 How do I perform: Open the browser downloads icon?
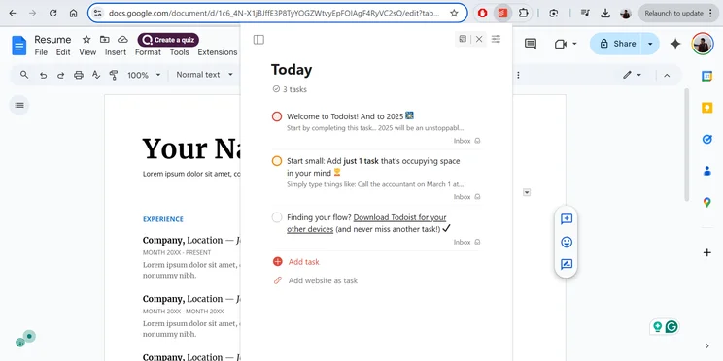605,13
